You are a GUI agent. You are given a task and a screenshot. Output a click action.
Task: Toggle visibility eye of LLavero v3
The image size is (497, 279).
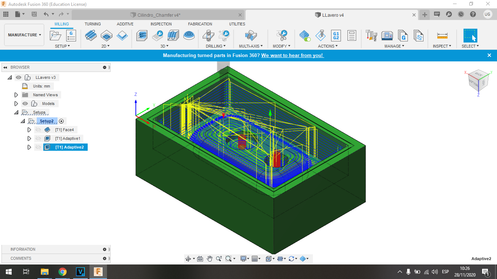(19, 77)
